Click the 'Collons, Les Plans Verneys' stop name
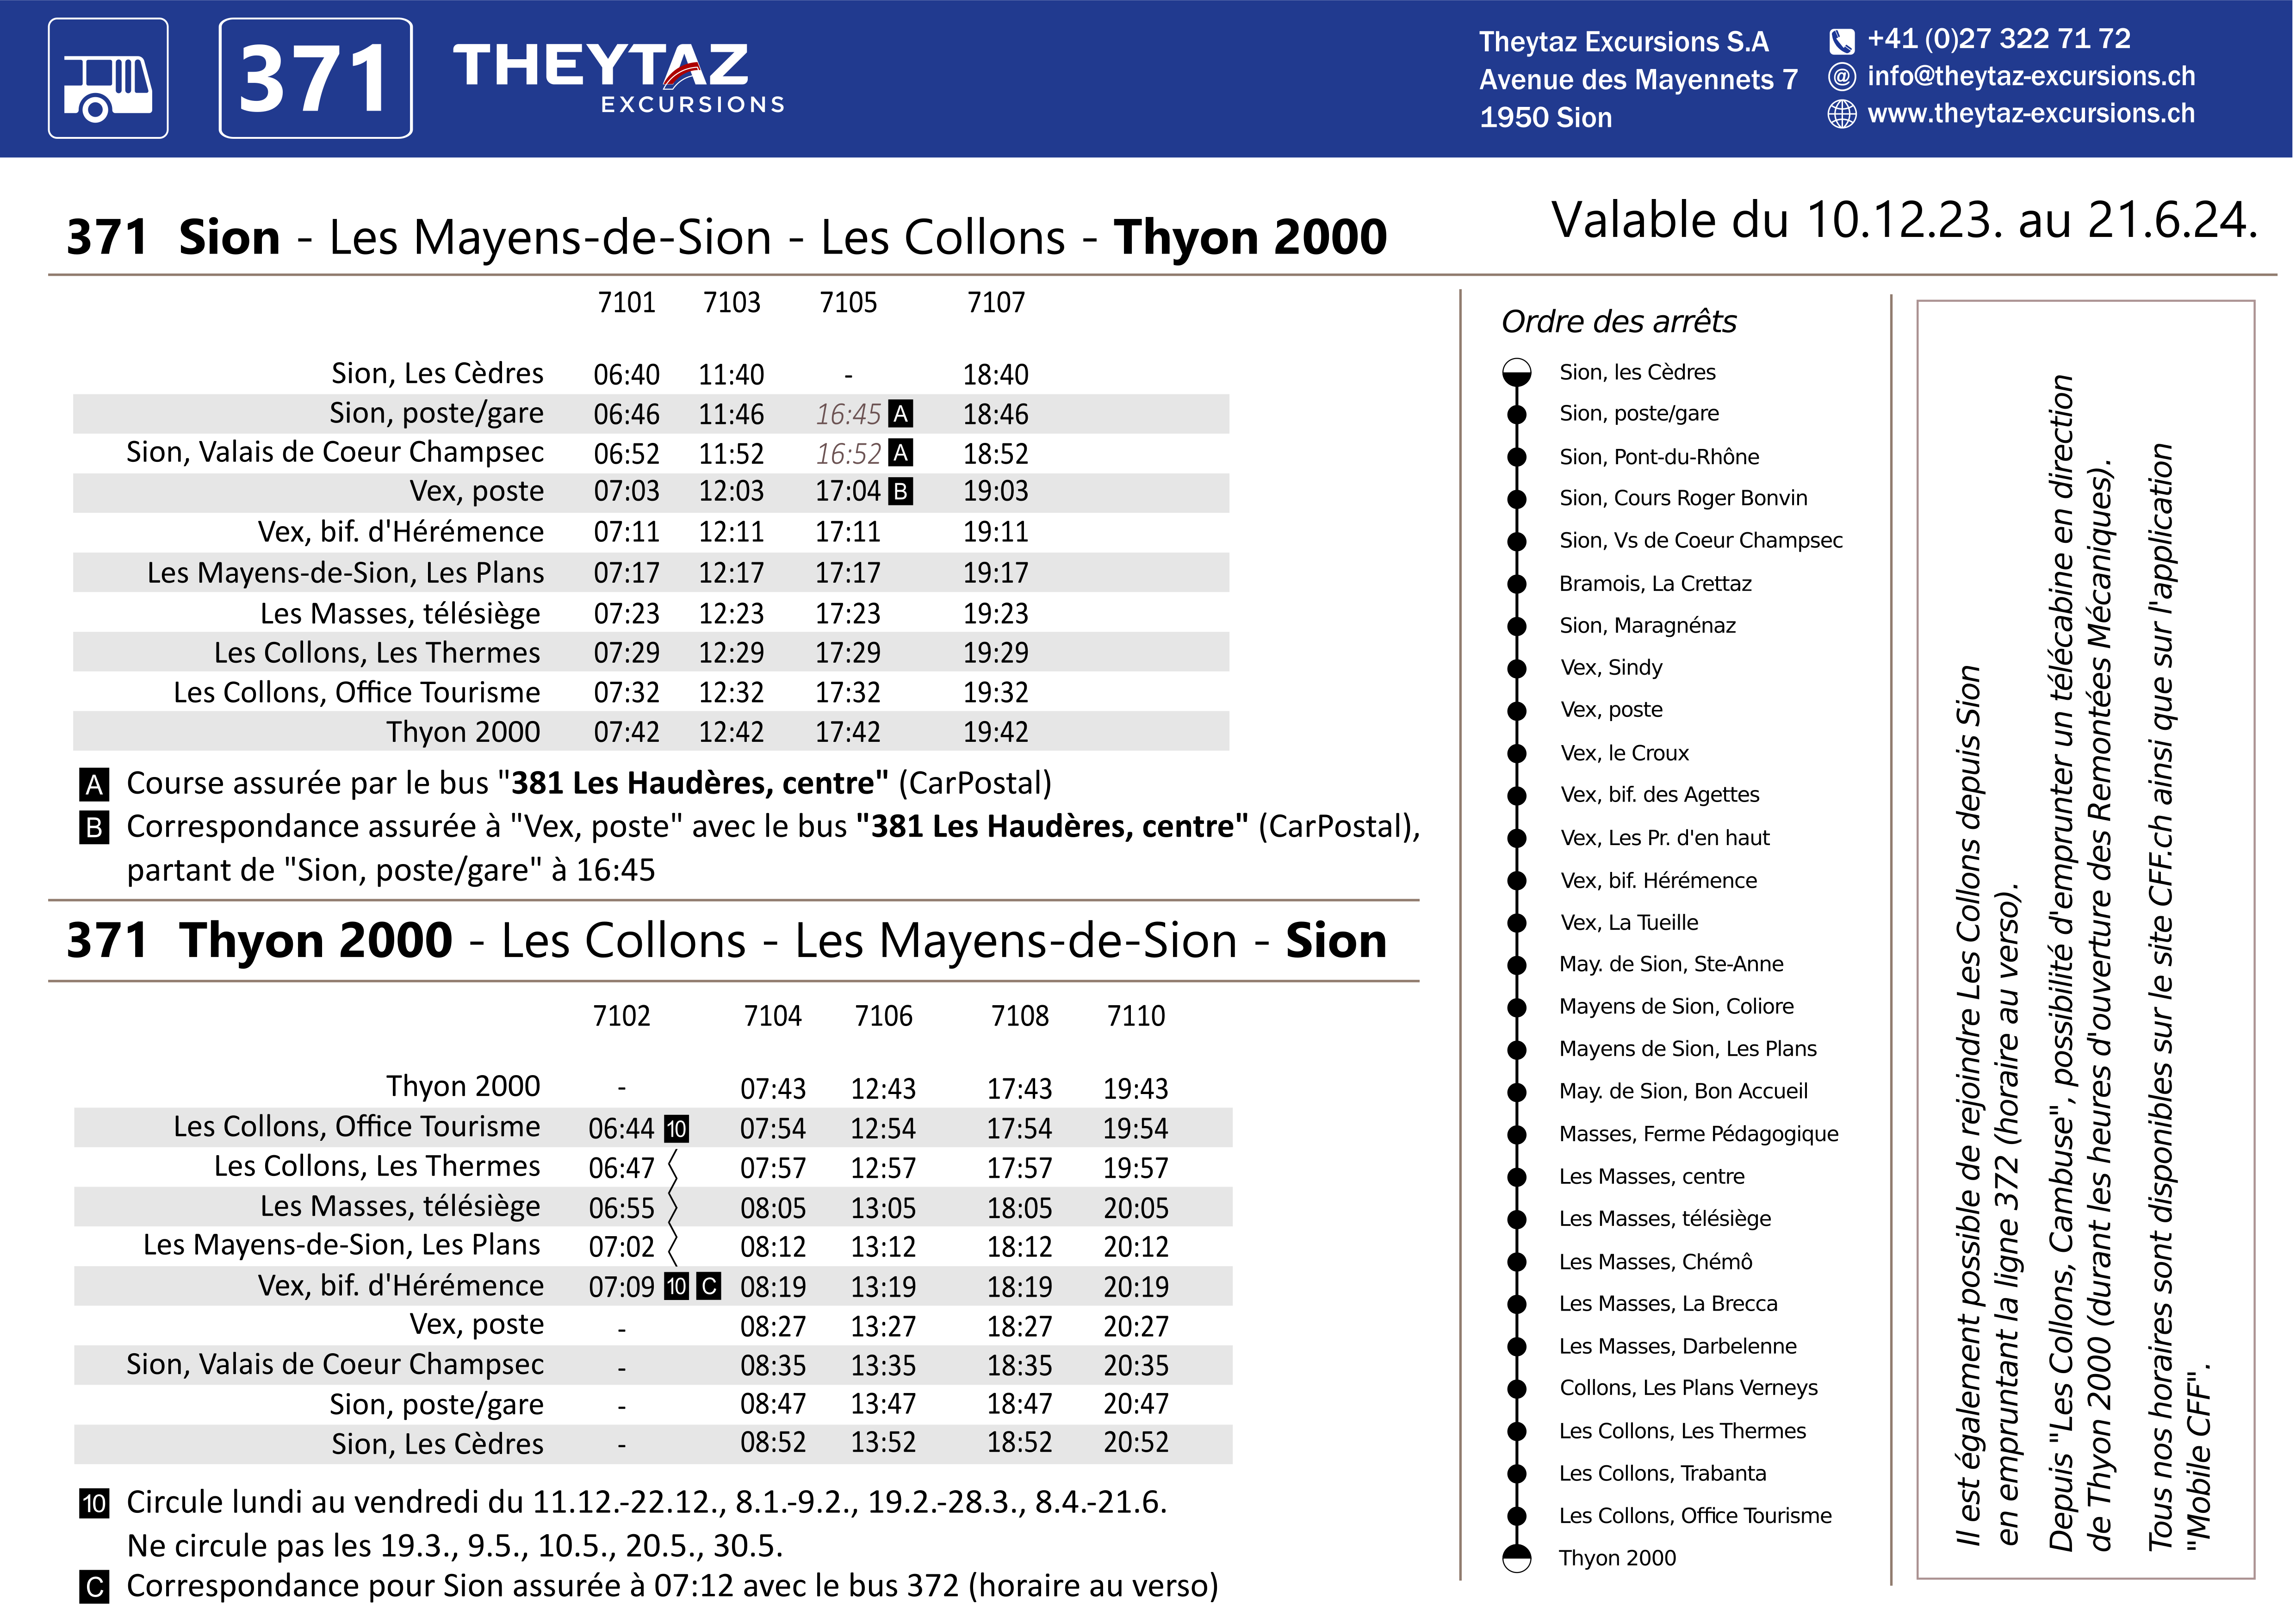The image size is (2296, 1617). [1689, 1389]
